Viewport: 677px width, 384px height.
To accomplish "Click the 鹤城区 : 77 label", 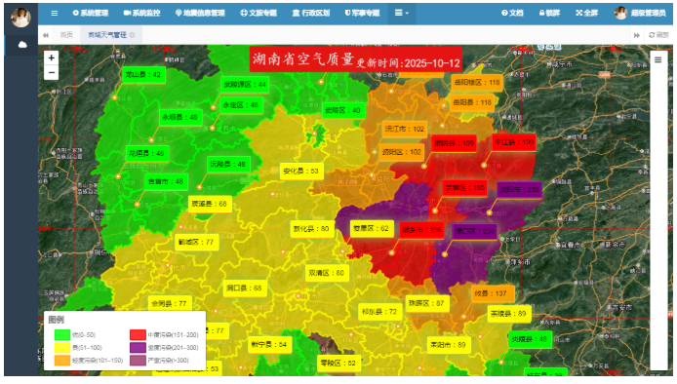I will (x=196, y=242).
